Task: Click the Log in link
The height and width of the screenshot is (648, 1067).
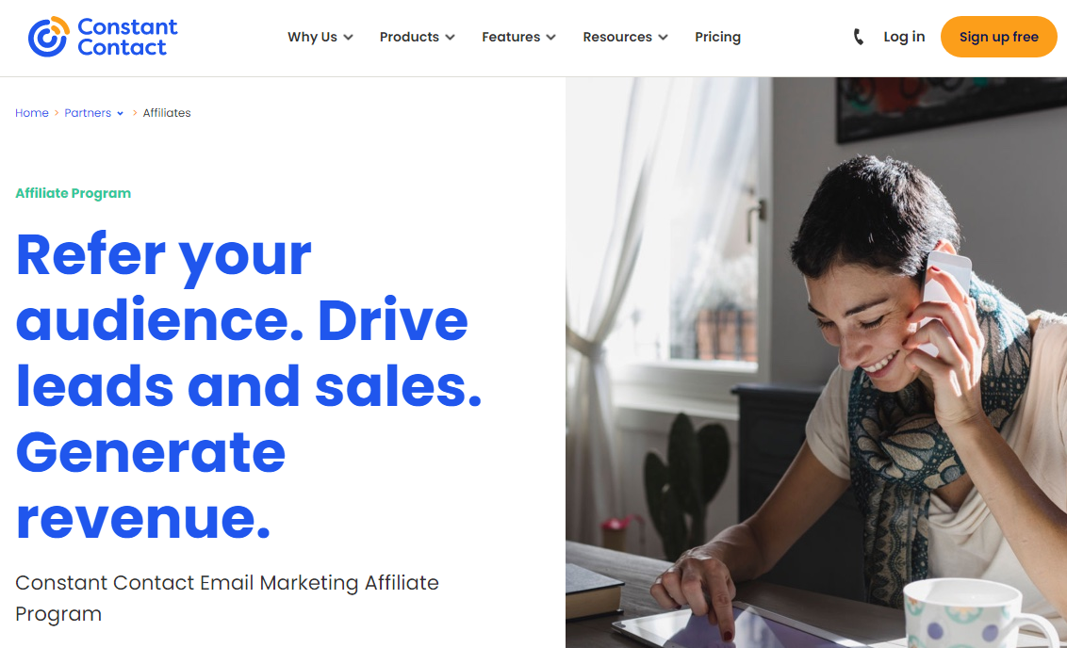Action: point(904,37)
